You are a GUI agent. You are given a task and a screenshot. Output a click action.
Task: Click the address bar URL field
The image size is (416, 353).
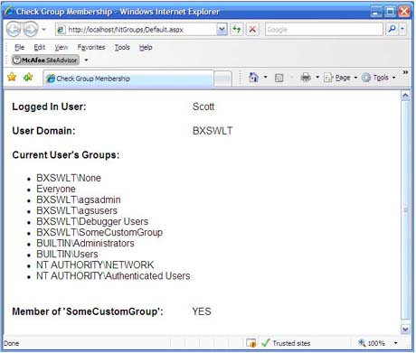point(137,30)
